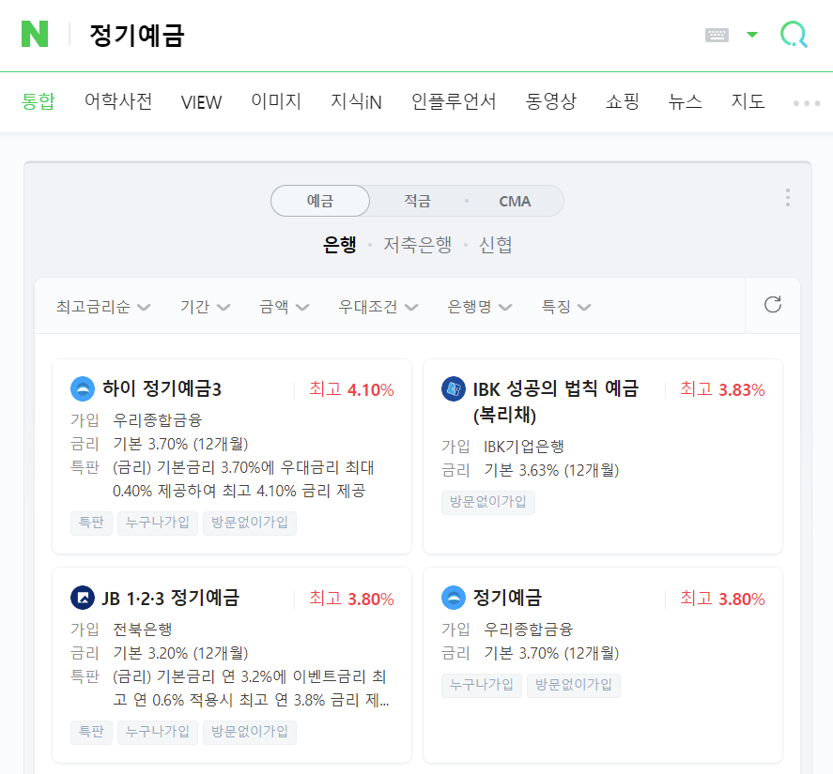Image resolution: width=833 pixels, height=774 pixels.
Task: Click the green Naver N logo
Action: point(35,34)
